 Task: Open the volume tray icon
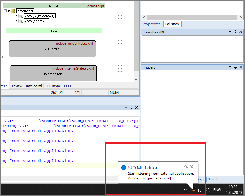(x=208, y=190)
